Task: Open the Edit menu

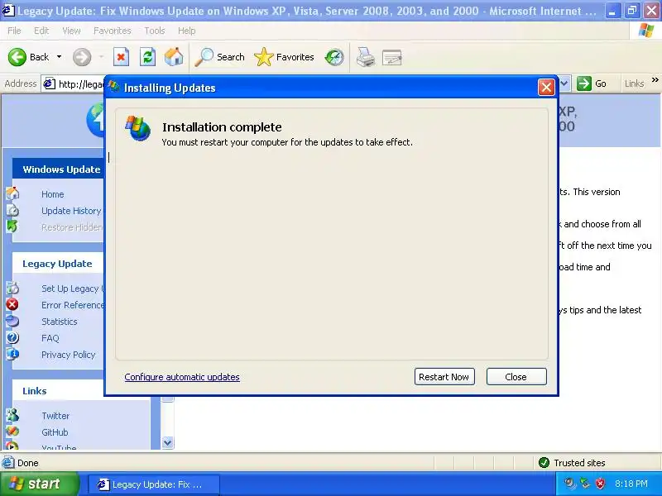Action: point(41,31)
